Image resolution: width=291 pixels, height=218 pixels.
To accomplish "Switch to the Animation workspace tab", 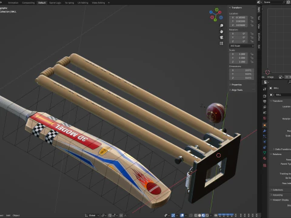I will click(13, 3).
